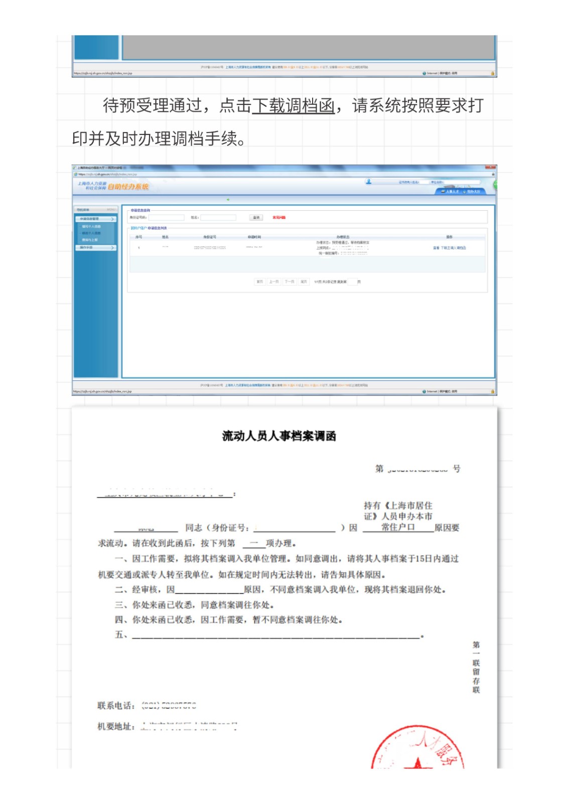Switch to the 经办大厅 tab
567x803 pixels.
[472, 191]
